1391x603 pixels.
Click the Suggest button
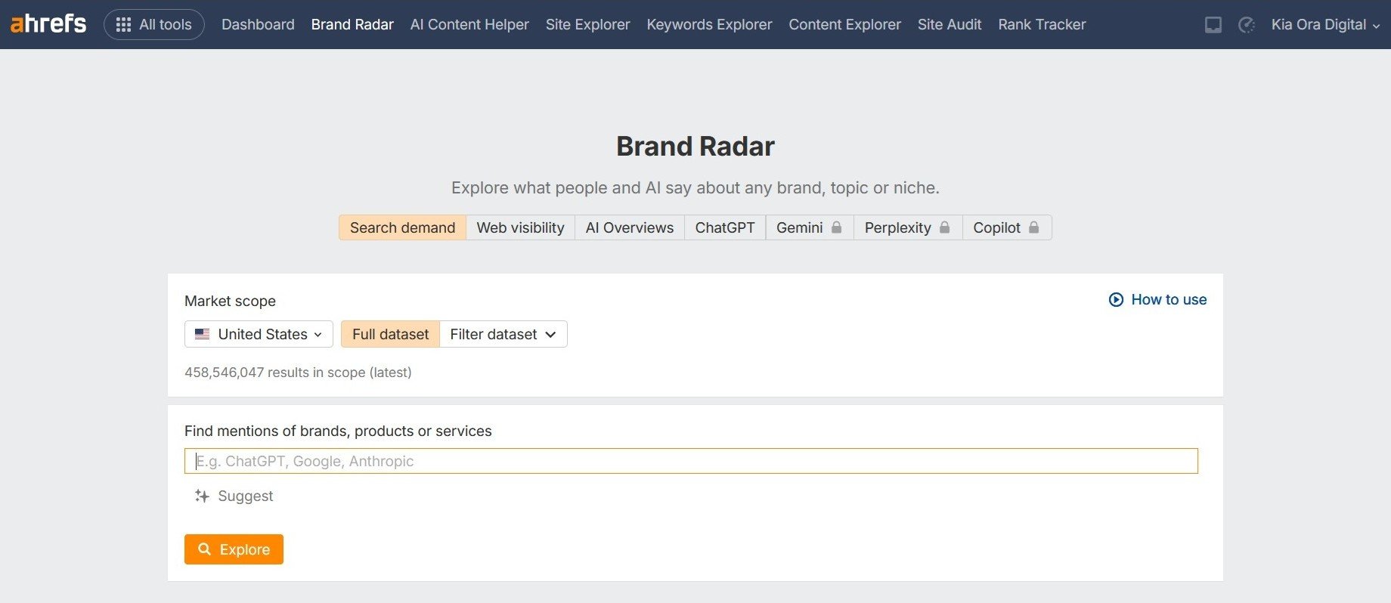click(234, 496)
